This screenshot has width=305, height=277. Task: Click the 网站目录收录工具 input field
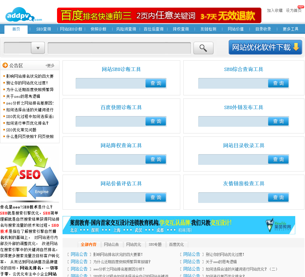233,159
